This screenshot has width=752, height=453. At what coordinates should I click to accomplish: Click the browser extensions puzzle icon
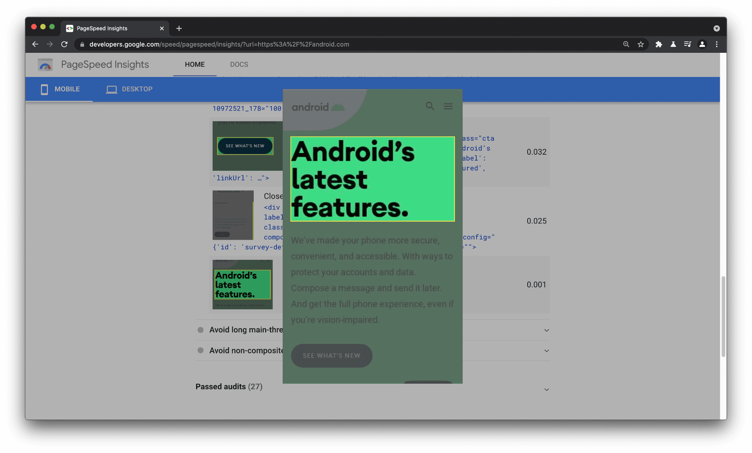(x=658, y=44)
